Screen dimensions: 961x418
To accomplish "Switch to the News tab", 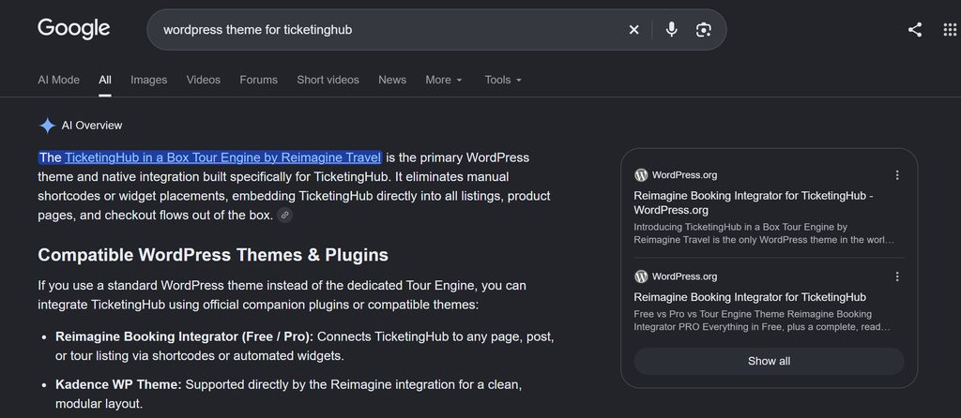I will tap(392, 80).
